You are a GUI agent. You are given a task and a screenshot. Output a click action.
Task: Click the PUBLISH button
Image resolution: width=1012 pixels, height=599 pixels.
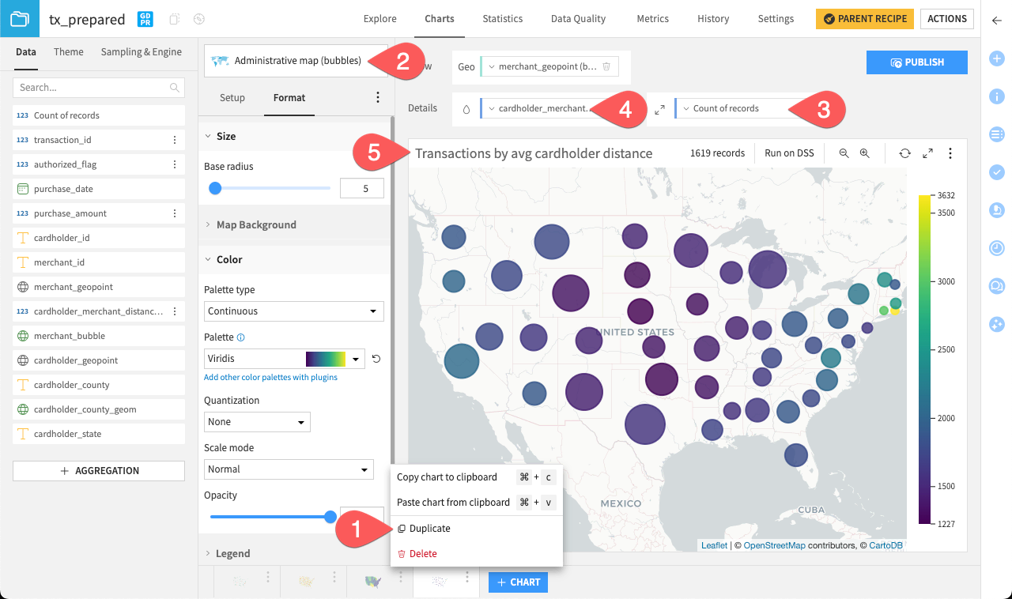(916, 62)
